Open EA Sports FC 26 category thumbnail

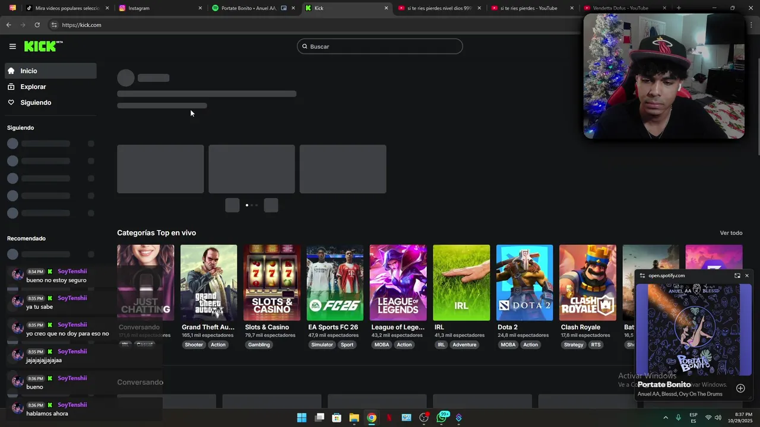pos(335,282)
